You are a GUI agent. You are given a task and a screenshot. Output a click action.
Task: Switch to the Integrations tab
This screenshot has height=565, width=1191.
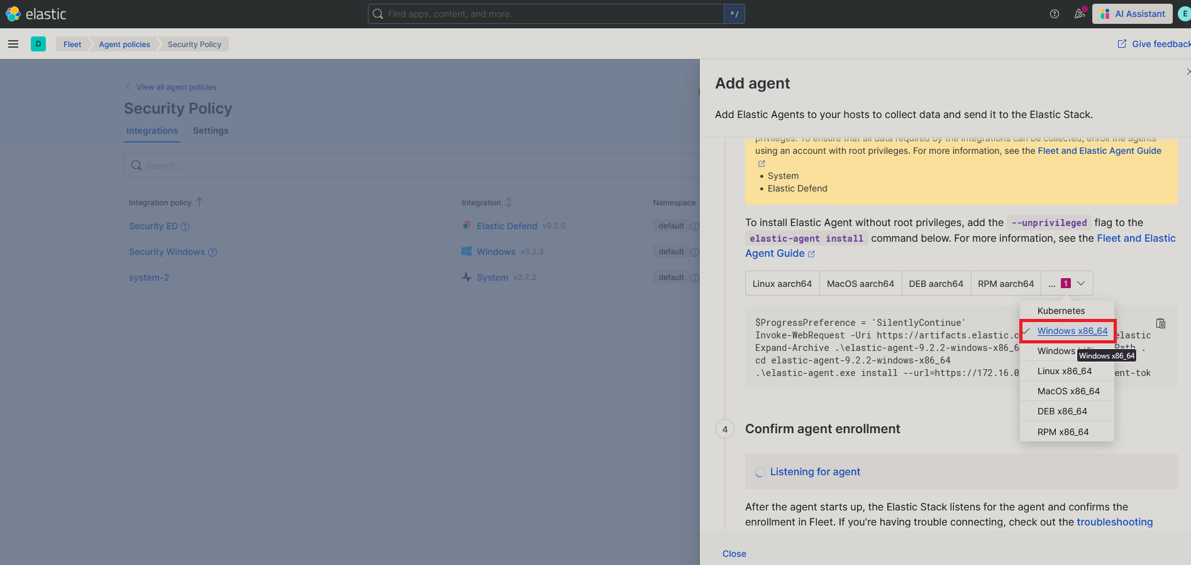152,131
